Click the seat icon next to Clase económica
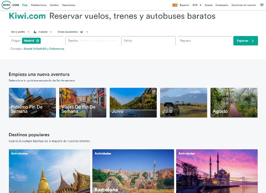 click(80, 32)
